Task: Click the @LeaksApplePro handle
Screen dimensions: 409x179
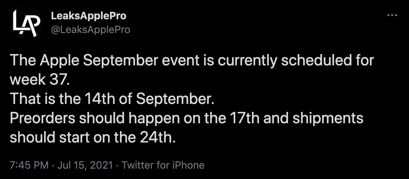Action: (x=90, y=30)
